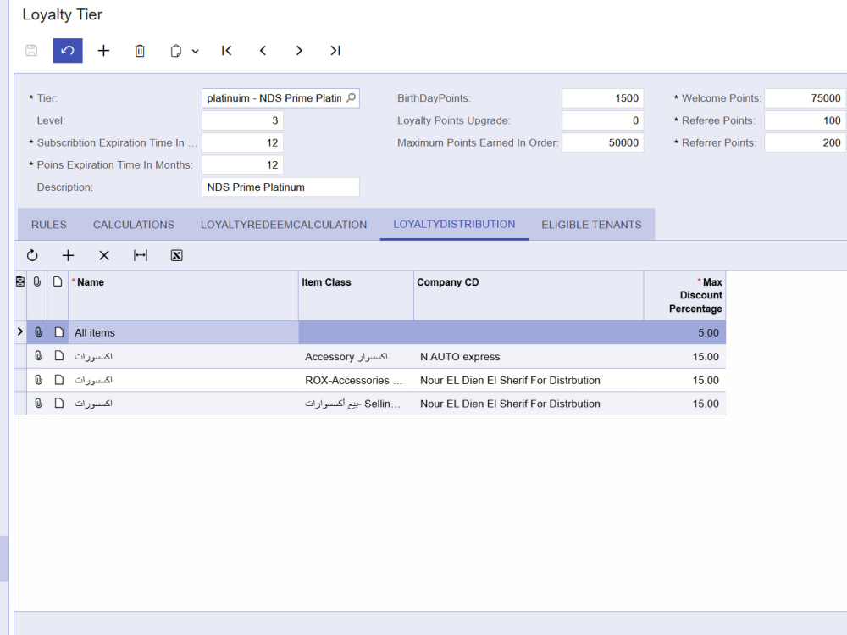Image resolution: width=847 pixels, height=635 pixels.
Task: Edit the Loyalty Points Upgrade field
Action: [603, 120]
